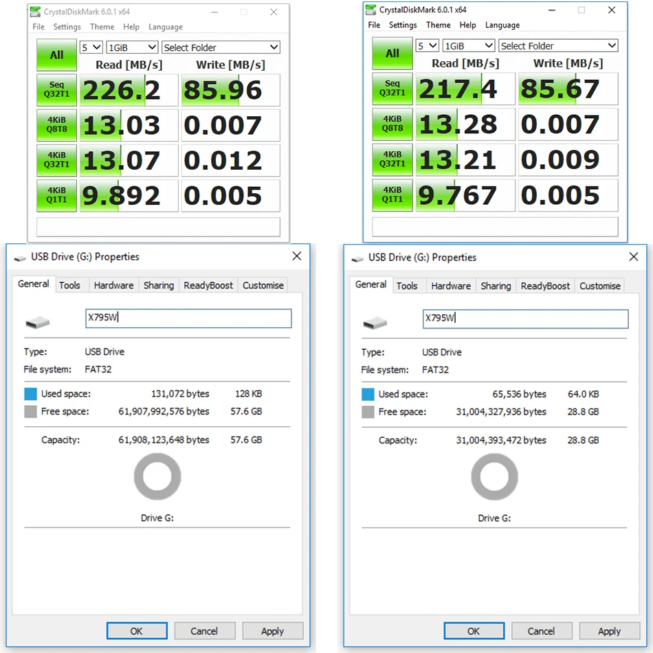Switch to Customise tab in right Properties dialog

coord(600,286)
